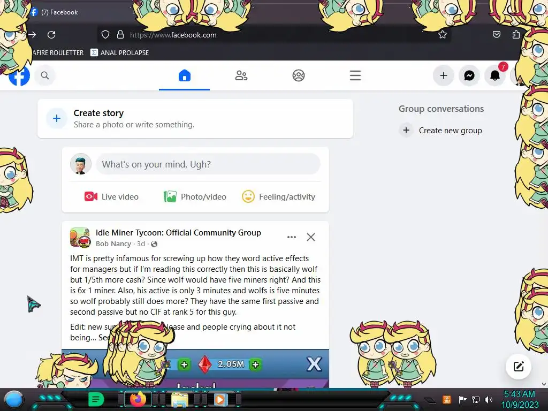The image size is (548, 411).
Task: Open the Groups tab icon
Action: coord(299,75)
